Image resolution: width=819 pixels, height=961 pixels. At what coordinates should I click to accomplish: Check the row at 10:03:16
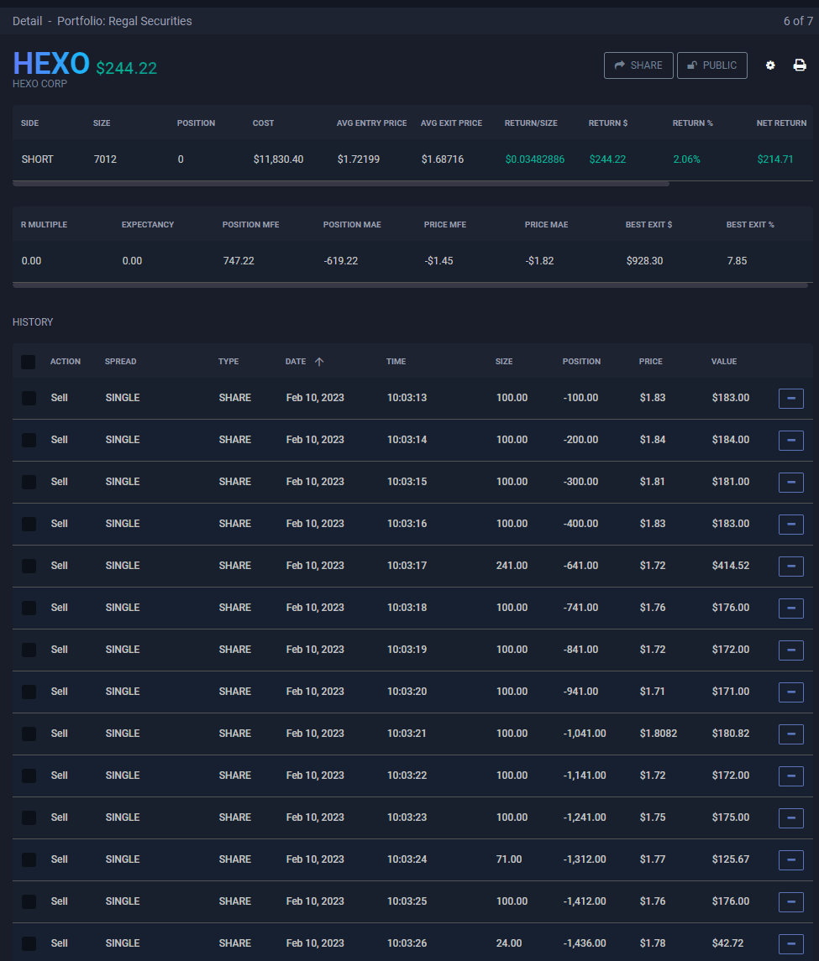[x=29, y=524]
